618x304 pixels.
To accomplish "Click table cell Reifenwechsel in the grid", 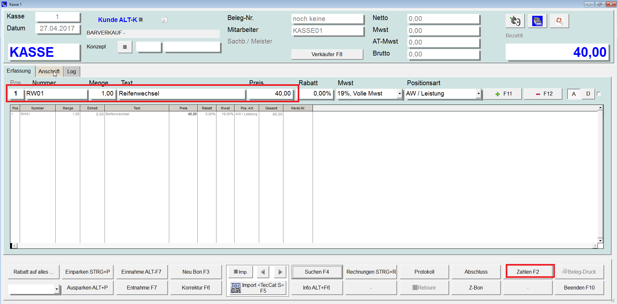I will tap(137, 114).
